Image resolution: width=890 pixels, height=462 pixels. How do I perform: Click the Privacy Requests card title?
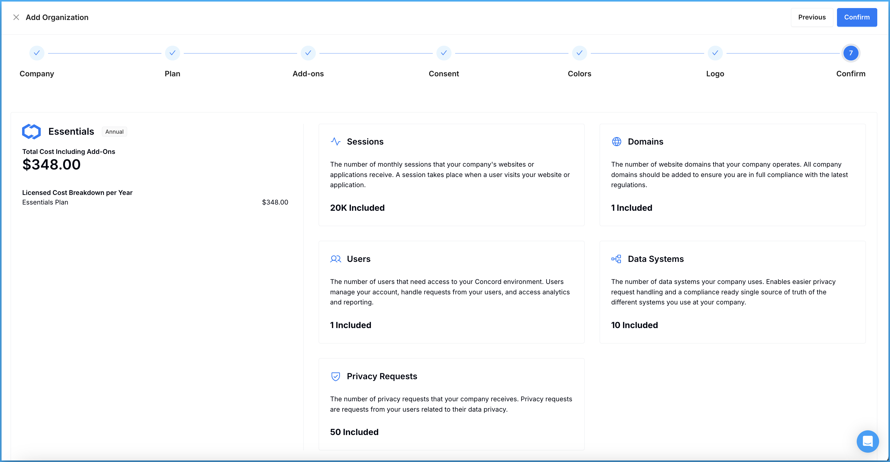click(x=382, y=376)
